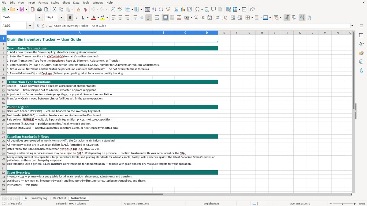The width and height of the screenshot is (367, 206).
Task: Adjust the zoom slider
Action: coord(343,204)
